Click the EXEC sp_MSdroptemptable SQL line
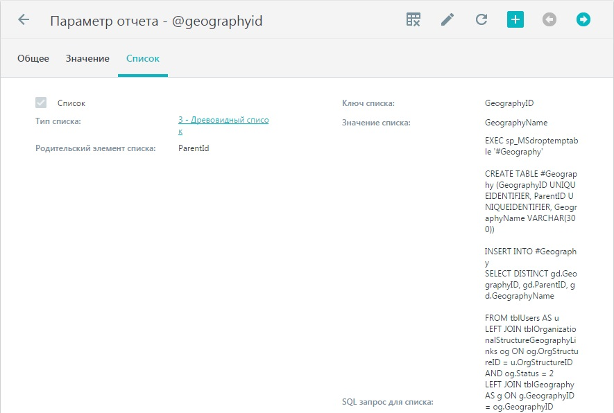614x413 pixels. click(531, 146)
